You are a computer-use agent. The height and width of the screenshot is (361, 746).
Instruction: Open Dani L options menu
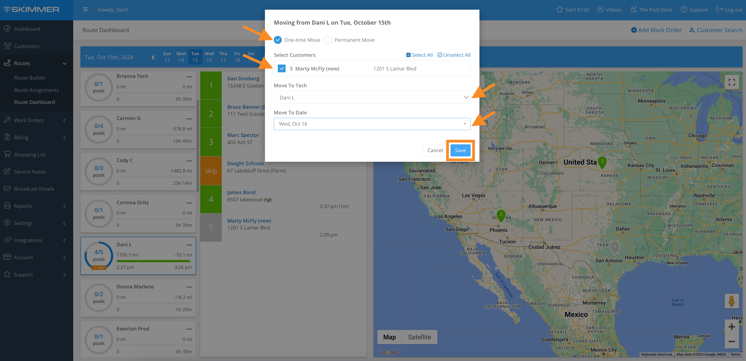tap(189, 245)
